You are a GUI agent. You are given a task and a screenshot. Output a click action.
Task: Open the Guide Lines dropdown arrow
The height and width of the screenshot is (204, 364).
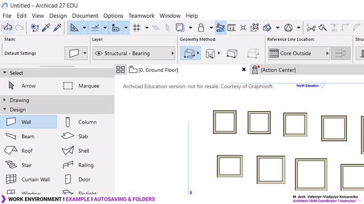[x=84, y=28]
